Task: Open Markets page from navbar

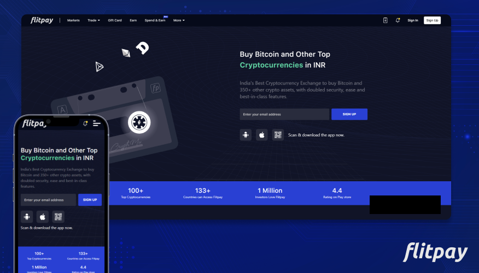Action: click(x=73, y=20)
